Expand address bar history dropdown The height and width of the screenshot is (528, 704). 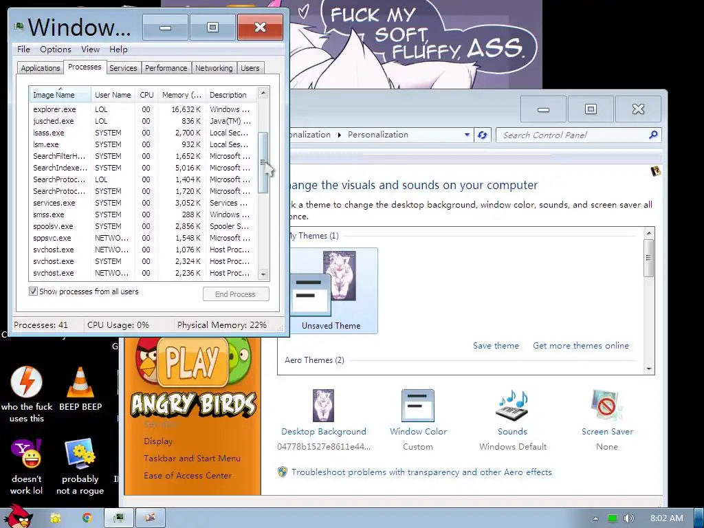tap(467, 135)
